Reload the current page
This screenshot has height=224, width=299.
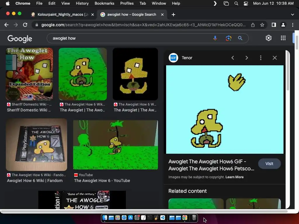[25, 25]
